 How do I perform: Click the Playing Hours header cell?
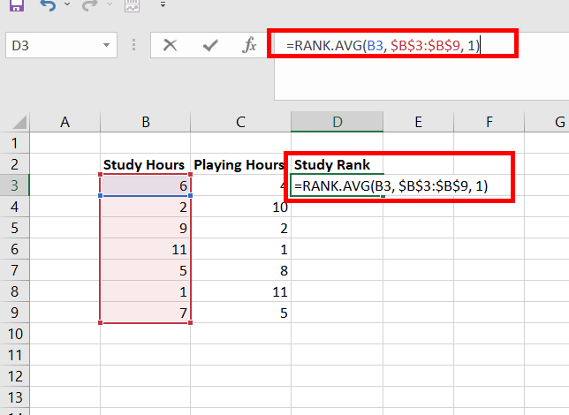[240, 164]
